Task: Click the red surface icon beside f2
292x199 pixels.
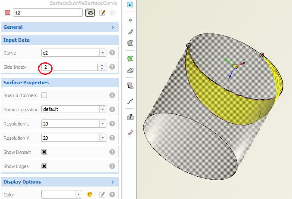Action: pos(7,12)
